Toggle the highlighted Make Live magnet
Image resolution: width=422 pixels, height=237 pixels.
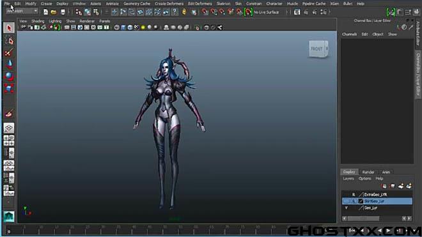click(248, 12)
